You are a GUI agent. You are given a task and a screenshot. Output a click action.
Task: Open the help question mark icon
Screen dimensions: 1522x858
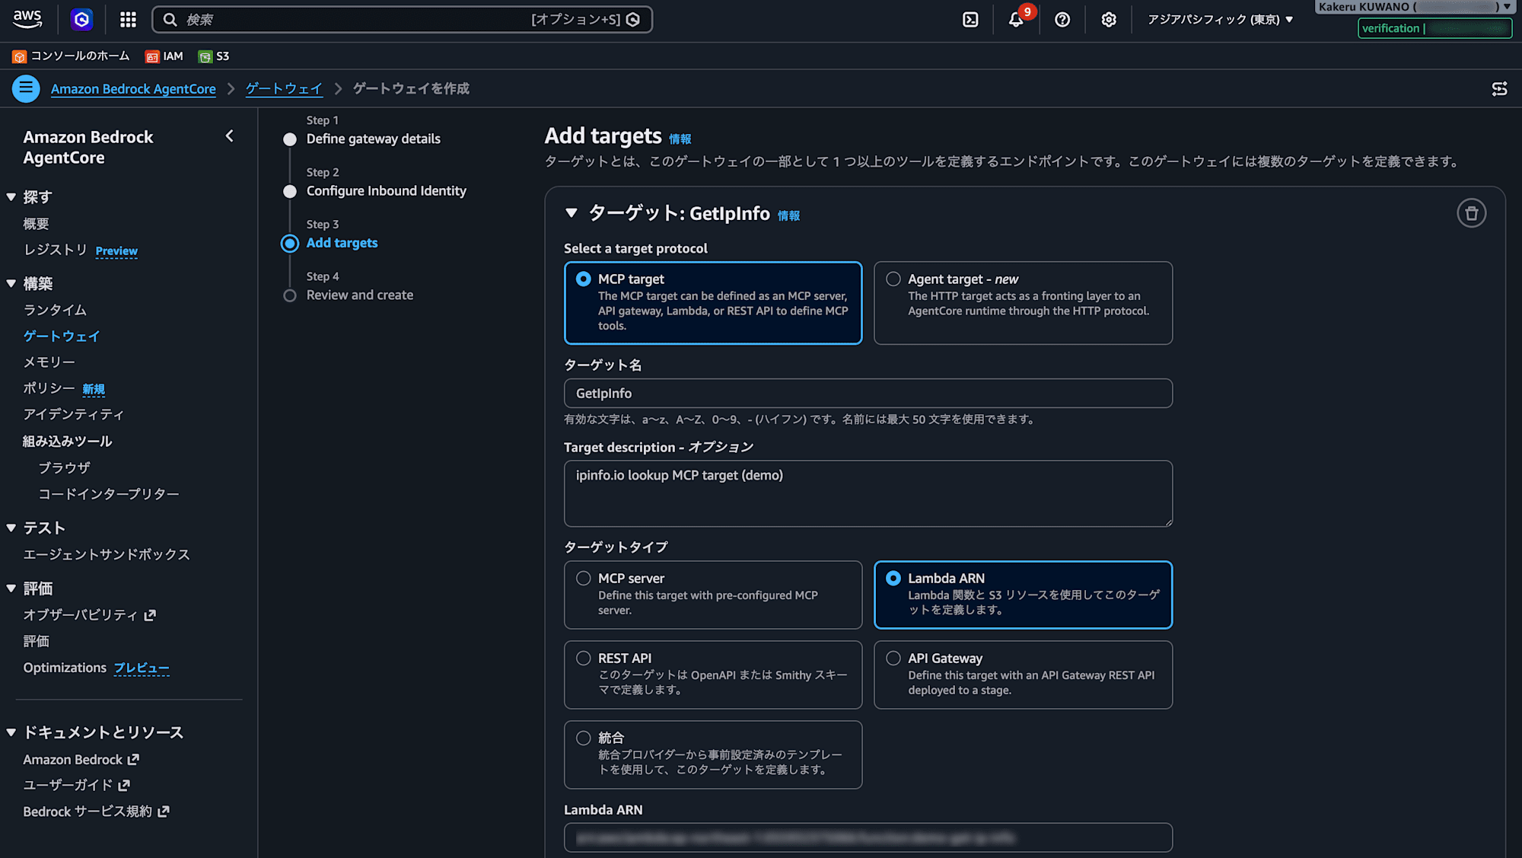(x=1062, y=20)
